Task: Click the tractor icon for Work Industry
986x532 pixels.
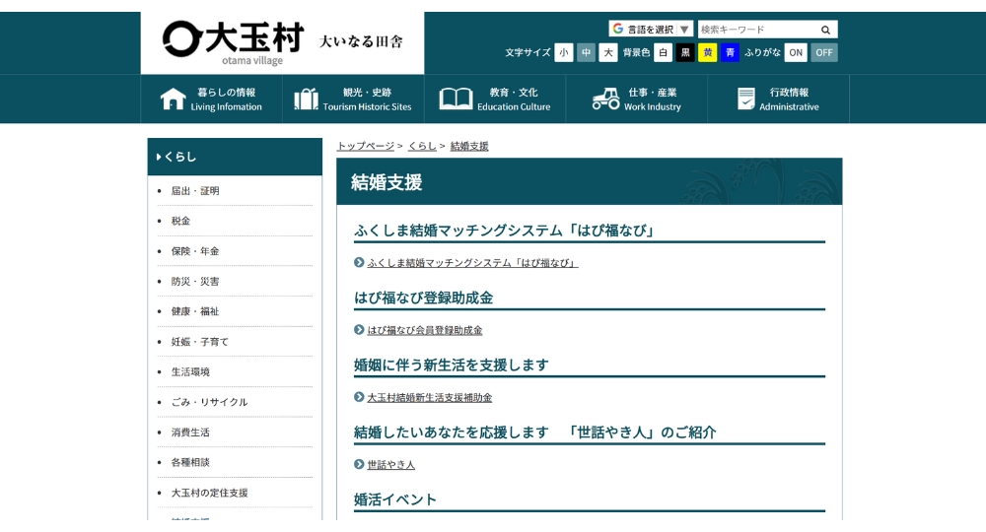Action: pyautogui.click(x=605, y=99)
